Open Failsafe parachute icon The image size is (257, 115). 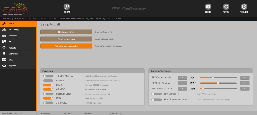click(4, 48)
